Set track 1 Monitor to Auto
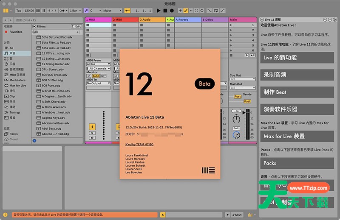Screen dimensions: 340x220 [x=96, y=76]
